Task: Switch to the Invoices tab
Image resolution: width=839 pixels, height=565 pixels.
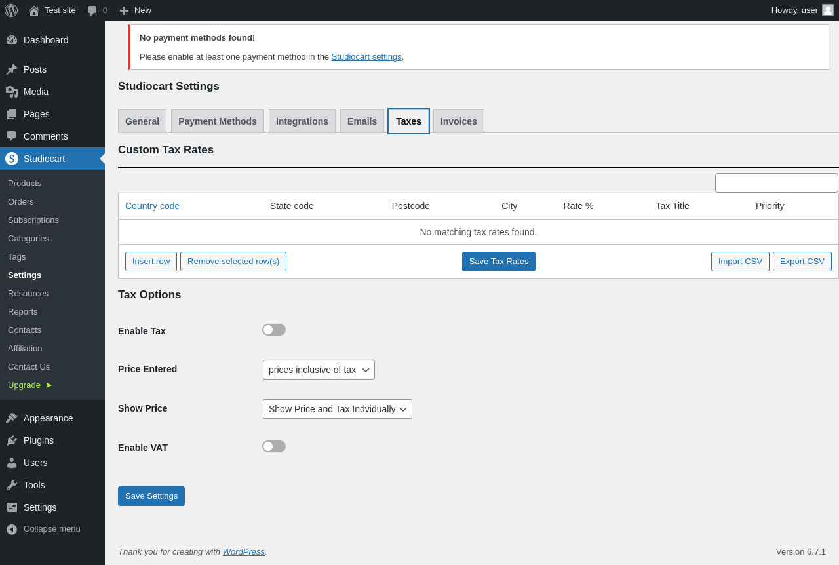Action: point(459,121)
